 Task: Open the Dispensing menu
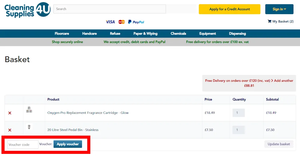237,34
